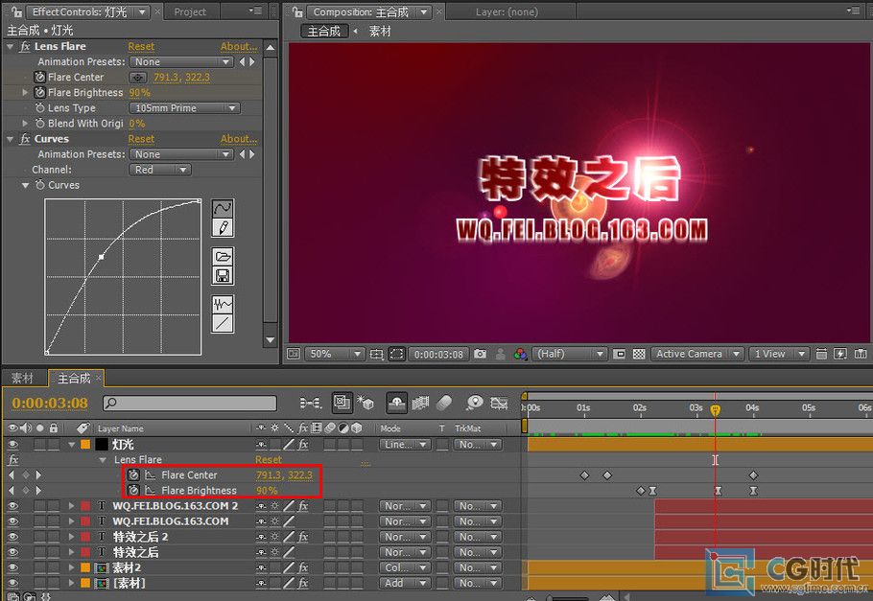The height and width of the screenshot is (601, 873).
Task: Click the 素材 breadcrumb in composition viewer
Action: coord(380,32)
